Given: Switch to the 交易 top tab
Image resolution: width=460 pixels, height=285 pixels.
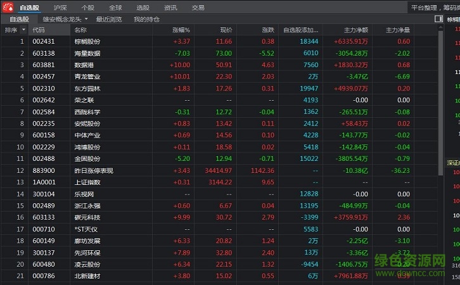Looking at the screenshot, I should click(x=198, y=8).
